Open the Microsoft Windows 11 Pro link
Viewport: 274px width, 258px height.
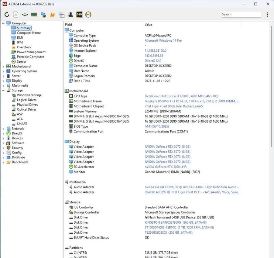(163, 41)
